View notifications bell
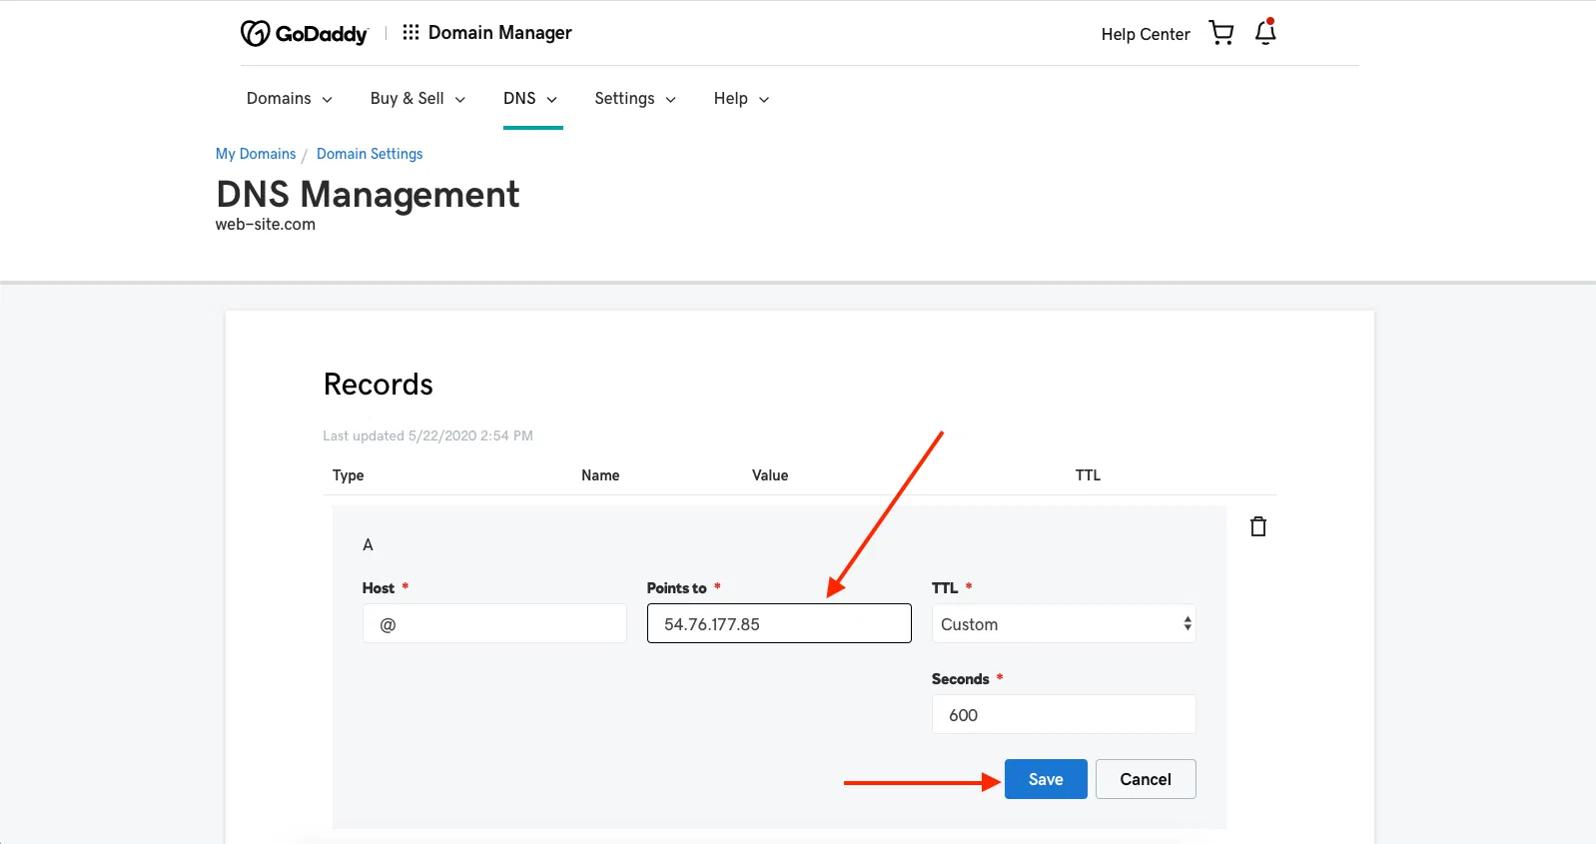 (x=1265, y=32)
